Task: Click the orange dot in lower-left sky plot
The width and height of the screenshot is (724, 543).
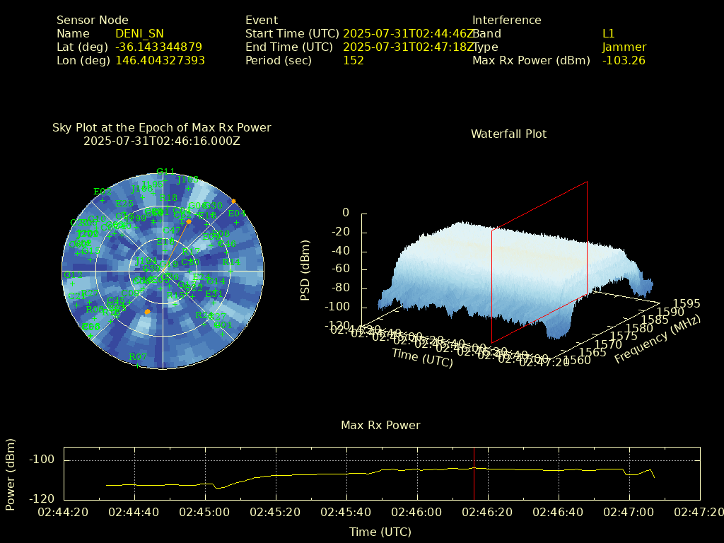Action: pos(147,312)
